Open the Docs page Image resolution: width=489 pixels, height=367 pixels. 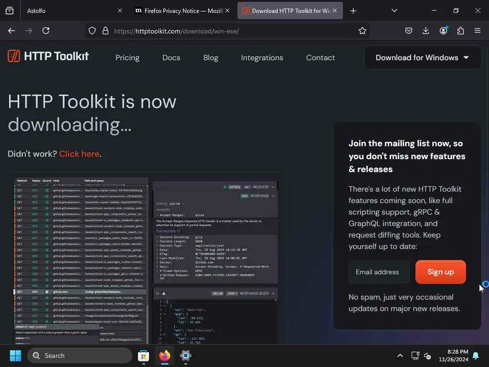(x=171, y=58)
